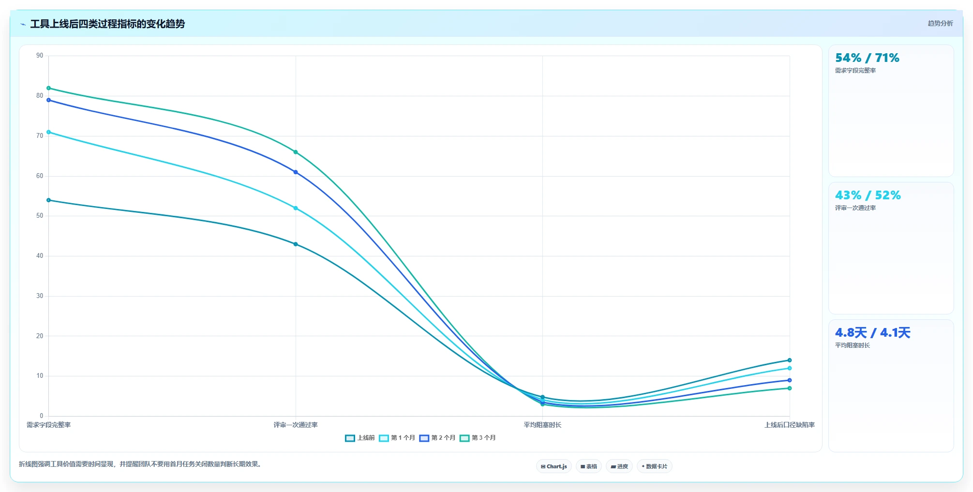The width and height of the screenshot is (973, 492).
Task: Click the y-axis value 10
Action: tap(40, 376)
